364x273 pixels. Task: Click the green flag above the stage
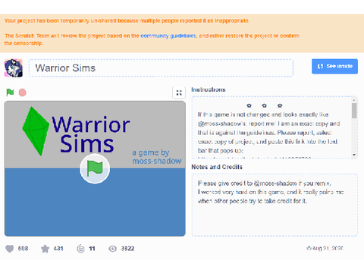pyautogui.click(x=10, y=93)
